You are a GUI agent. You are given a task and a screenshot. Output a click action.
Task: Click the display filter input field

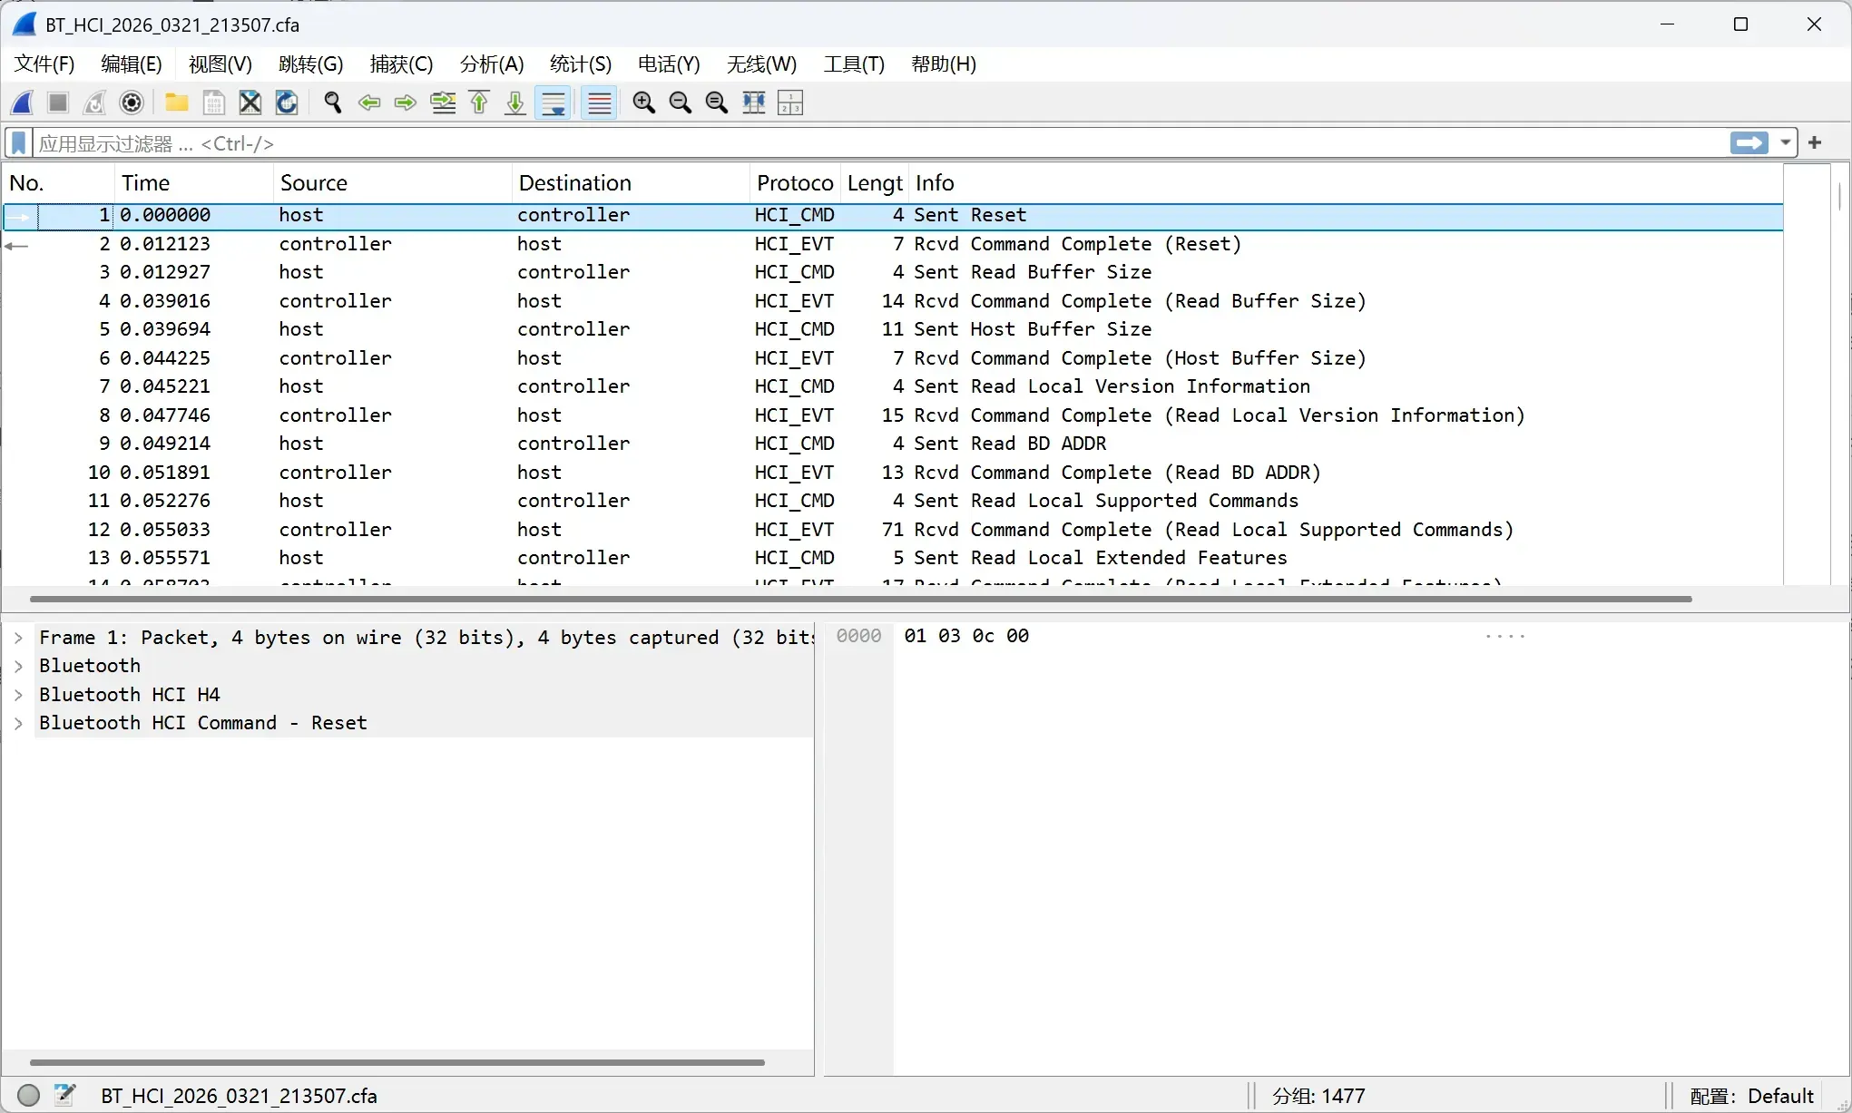coord(880,143)
